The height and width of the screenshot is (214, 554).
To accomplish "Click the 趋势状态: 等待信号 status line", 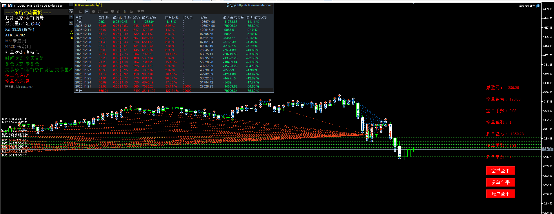I will 24,18.
